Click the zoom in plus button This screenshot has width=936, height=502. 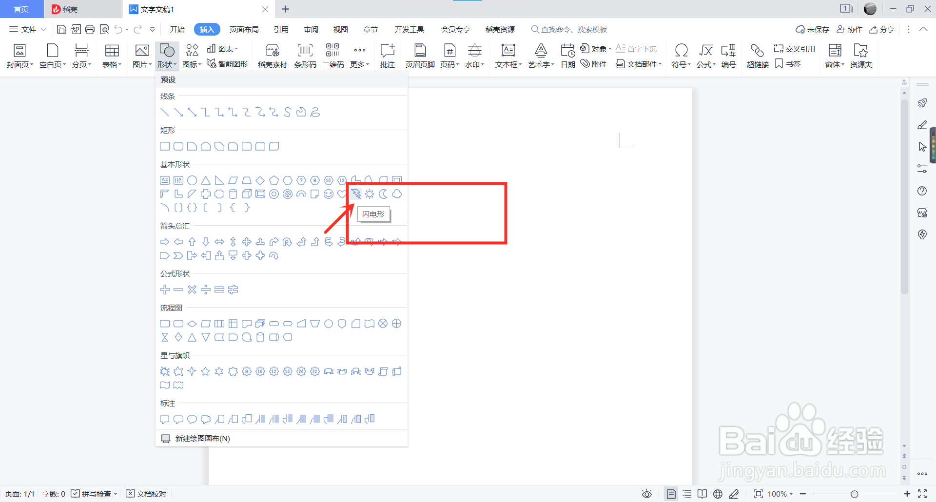(x=907, y=494)
